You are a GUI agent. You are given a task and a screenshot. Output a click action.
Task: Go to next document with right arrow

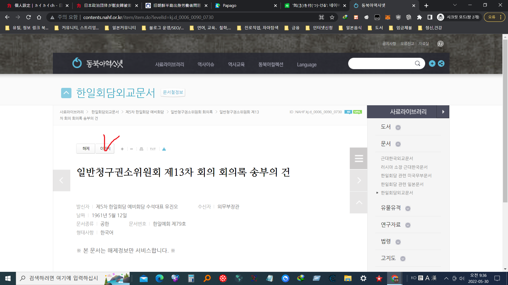click(359, 180)
